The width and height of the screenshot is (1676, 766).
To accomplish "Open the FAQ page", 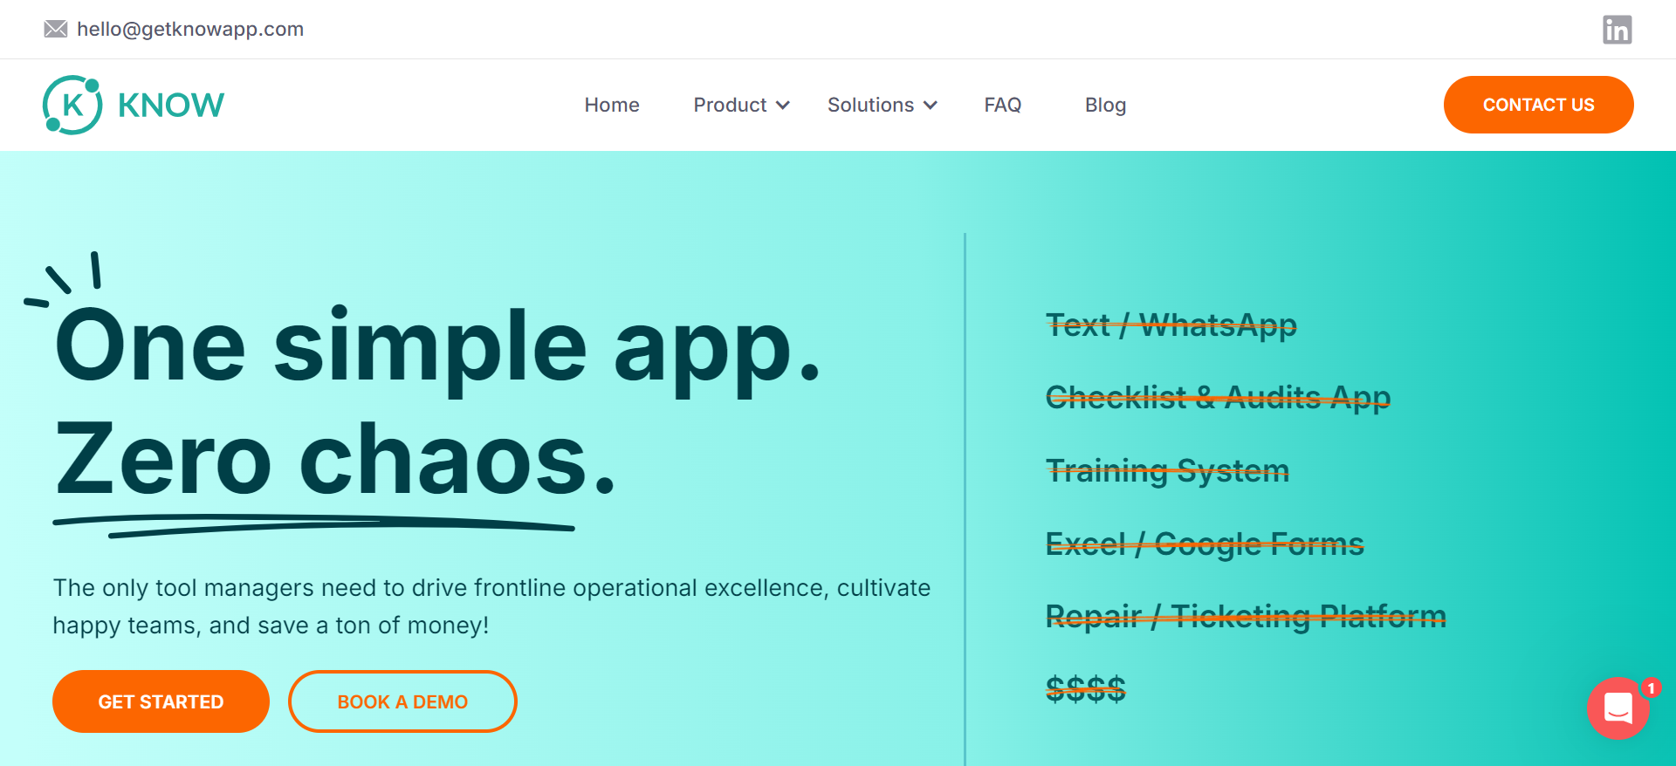I will pos(1003,105).
